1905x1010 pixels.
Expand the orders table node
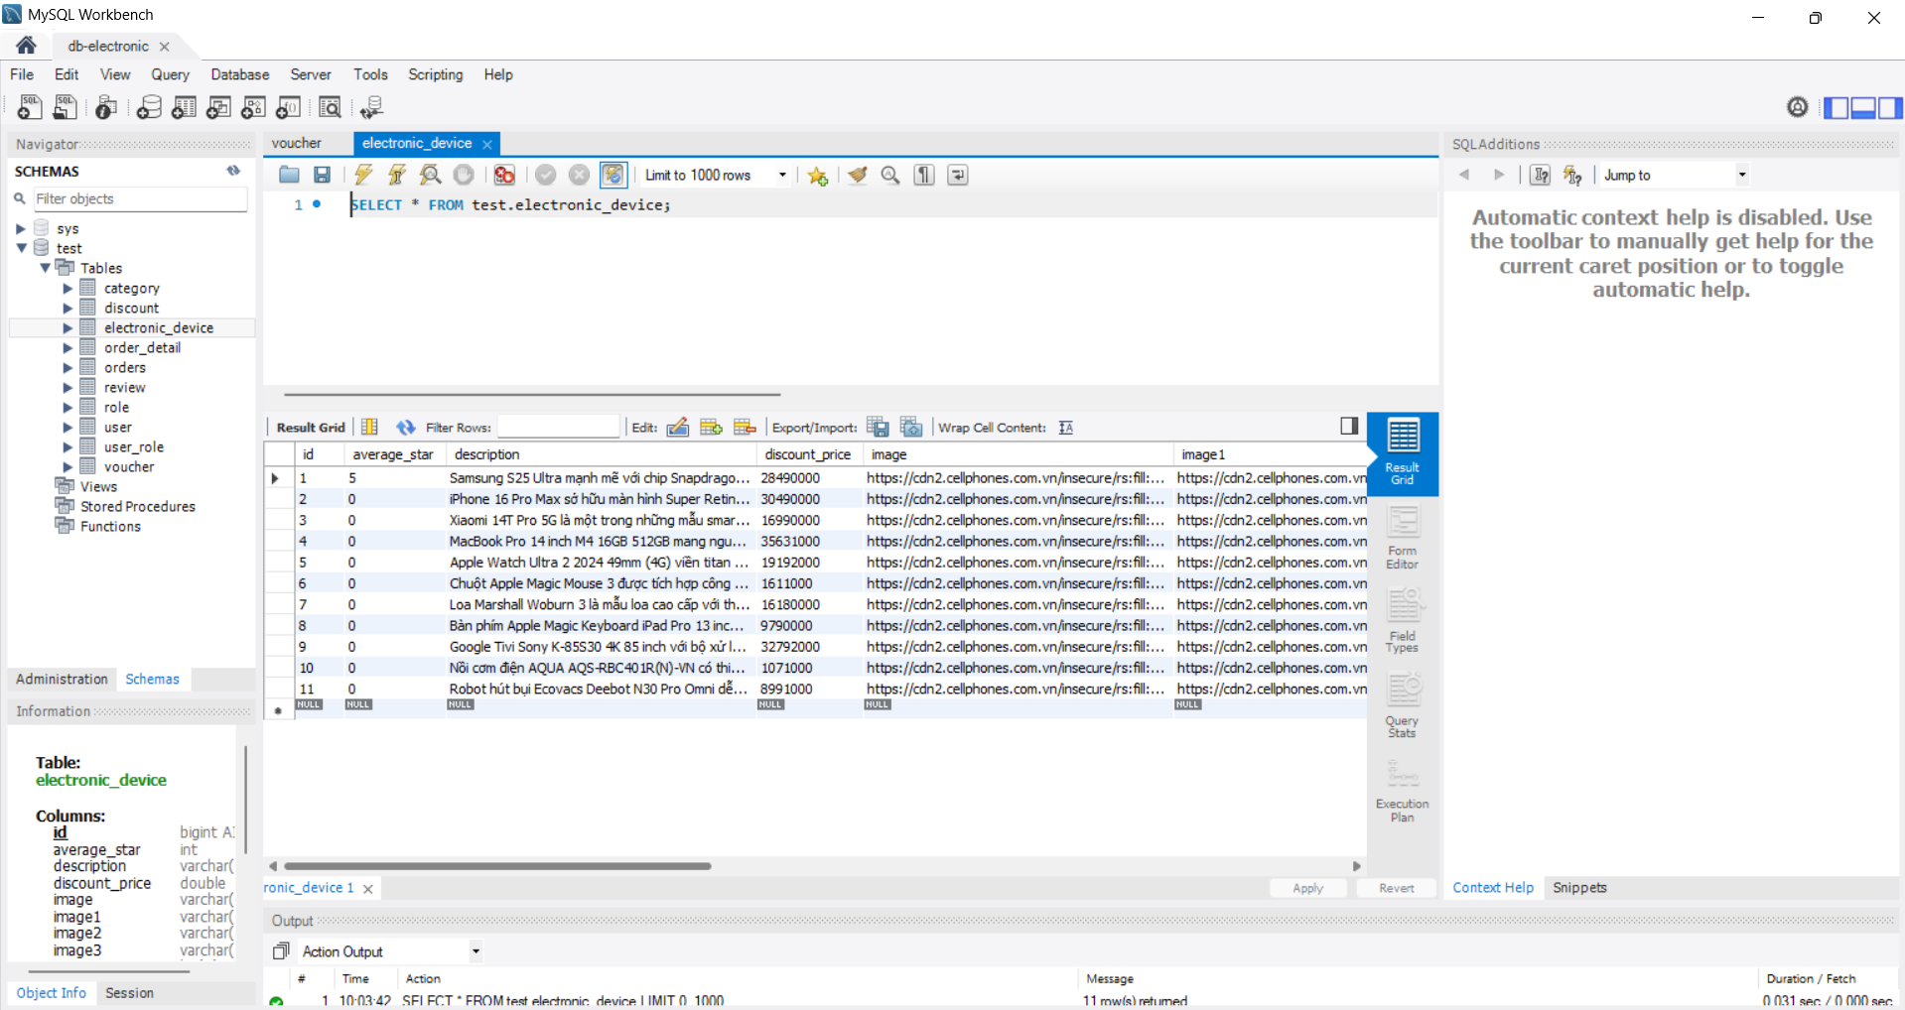point(68,367)
